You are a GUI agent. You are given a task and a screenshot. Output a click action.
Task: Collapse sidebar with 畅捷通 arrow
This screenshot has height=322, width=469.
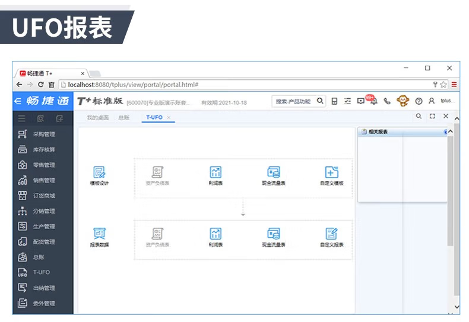[18, 101]
